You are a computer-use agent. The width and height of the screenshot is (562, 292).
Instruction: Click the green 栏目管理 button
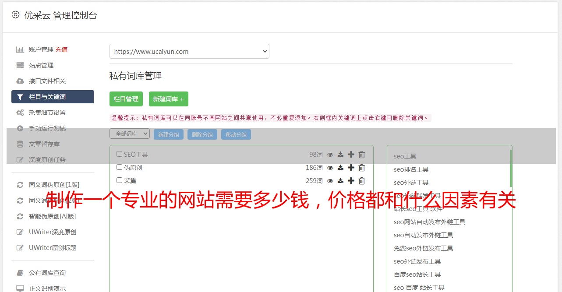click(126, 99)
